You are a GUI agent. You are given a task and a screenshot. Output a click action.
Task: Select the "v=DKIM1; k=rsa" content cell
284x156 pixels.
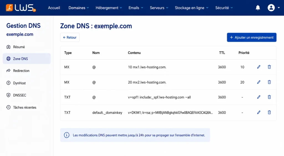pos(171,112)
